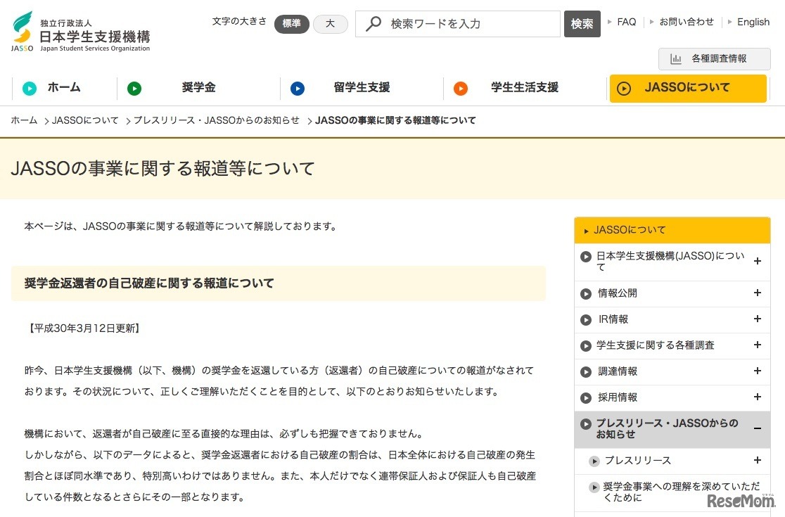Click the bar chart icon on 各種調査情報
The width and height of the screenshot is (785, 517).
point(676,59)
